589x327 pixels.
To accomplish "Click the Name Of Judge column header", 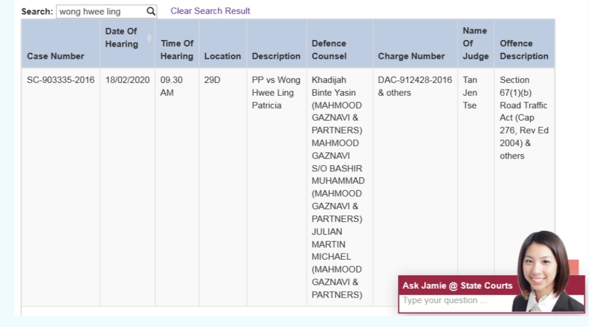I will pos(476,43).
